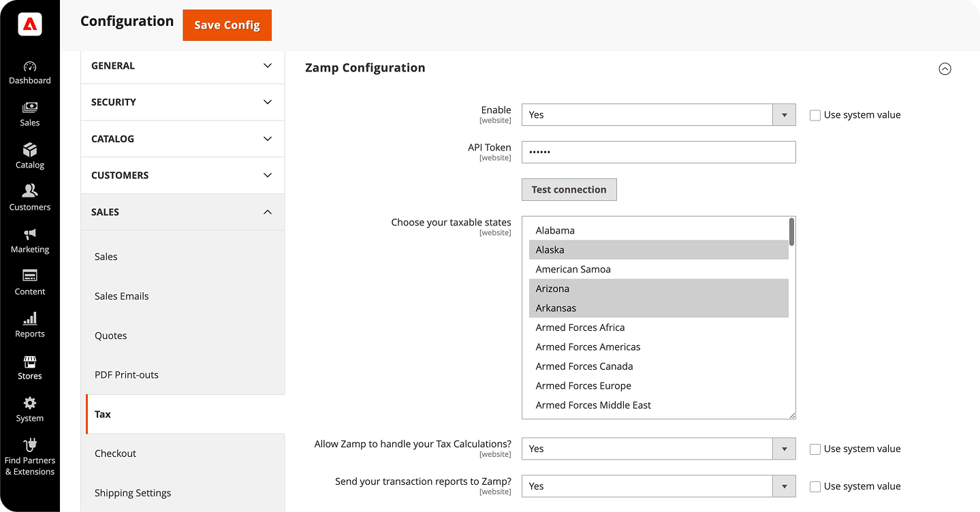Select Armed Forces Canada in the list
The image size is (980, 512).
pos(659,366)
